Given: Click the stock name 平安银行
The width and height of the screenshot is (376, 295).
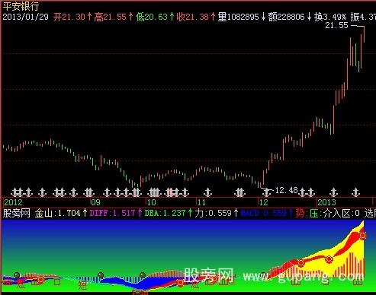Looking at the screenshot, I should pyautogui.click(x=21, y=6).
